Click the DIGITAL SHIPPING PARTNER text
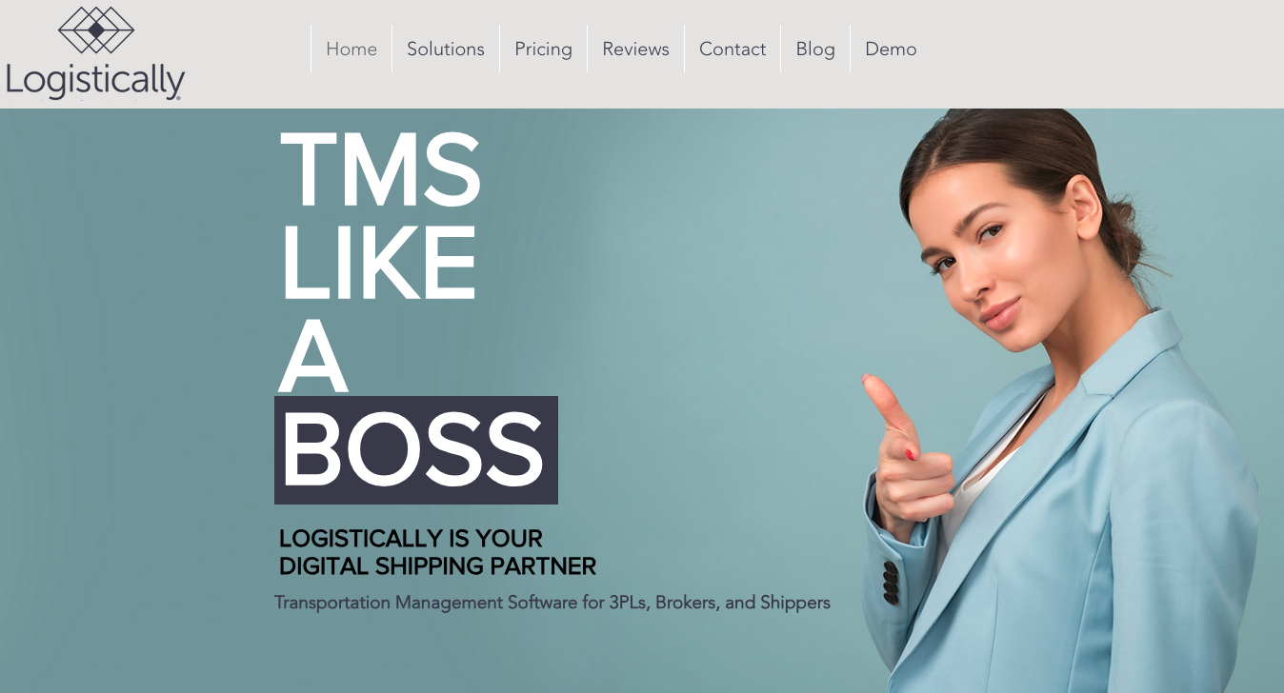This screenshot has height=693, width=1284. pos(437,566)
